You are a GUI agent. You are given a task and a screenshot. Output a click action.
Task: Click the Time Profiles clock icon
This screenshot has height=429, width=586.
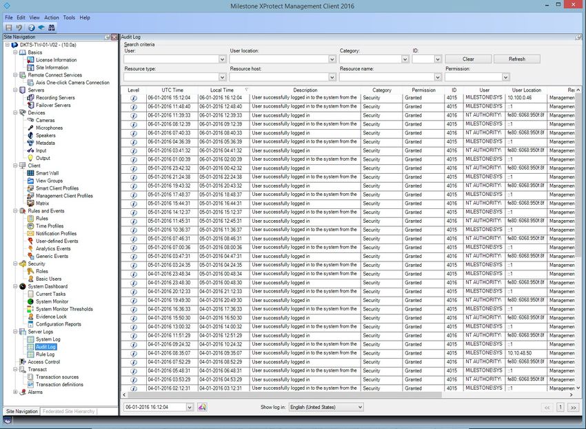tap(30, 226)
